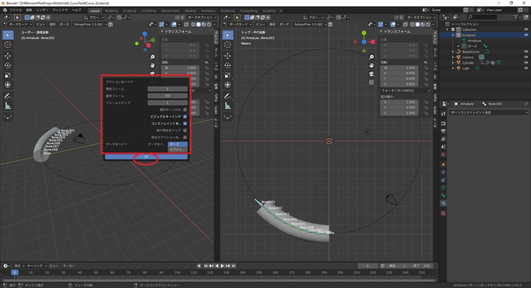Open the ポーズモード mode dropdown
This screenshot has width=531, height=288.
tap(18, 24)
